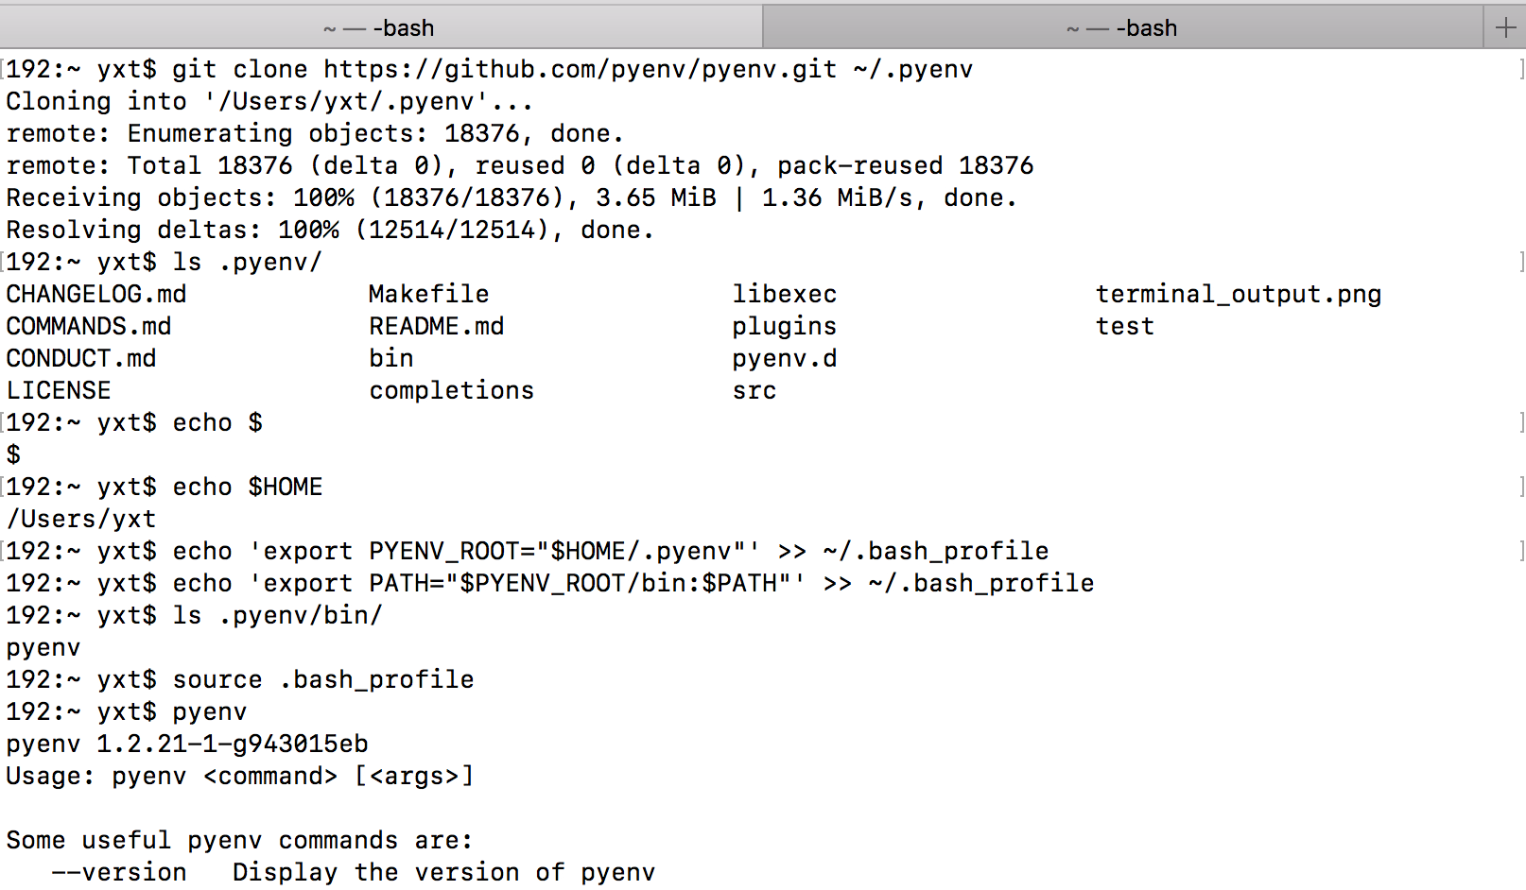Click the src directory name
The image size is (1526, 890).
pos(754,389)
